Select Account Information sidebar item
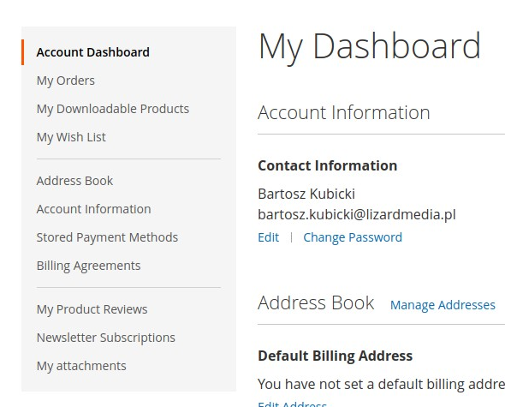 point(93,209)
